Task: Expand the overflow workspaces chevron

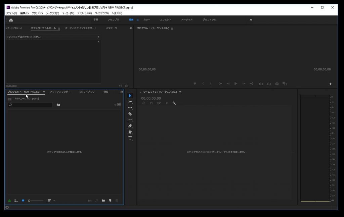Action: tap(251, 20)
